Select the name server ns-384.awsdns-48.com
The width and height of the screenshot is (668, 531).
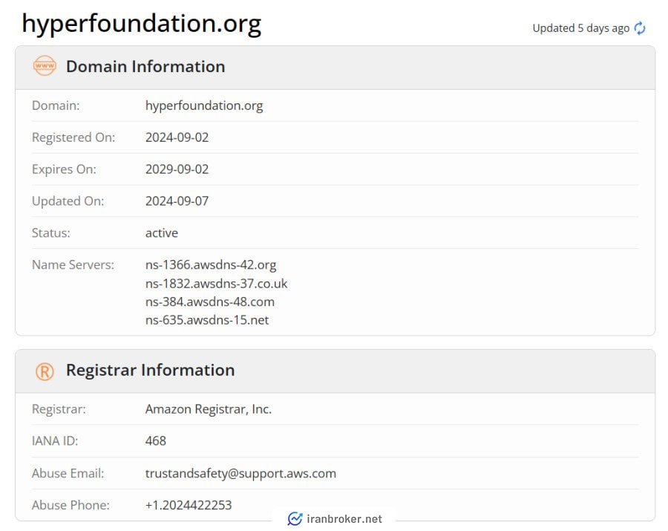click(x=210, y=302)
